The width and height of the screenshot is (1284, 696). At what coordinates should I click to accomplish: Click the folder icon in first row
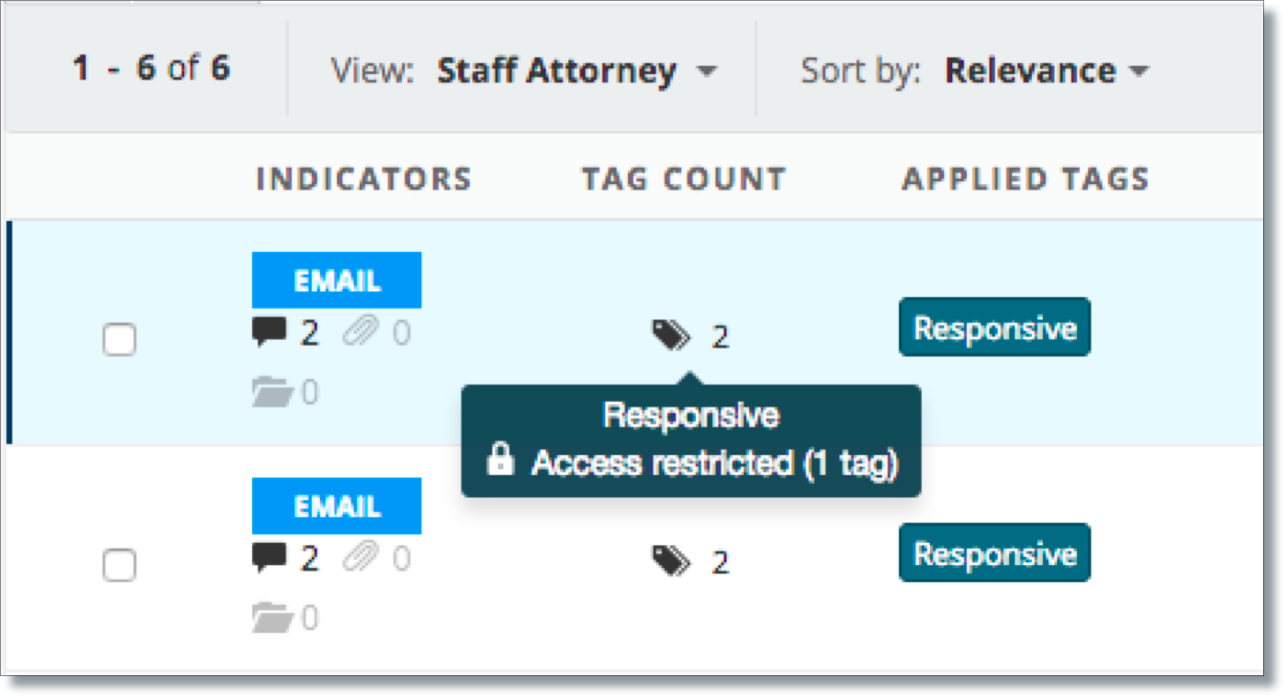pyautogui.click(x=272, y=393)
